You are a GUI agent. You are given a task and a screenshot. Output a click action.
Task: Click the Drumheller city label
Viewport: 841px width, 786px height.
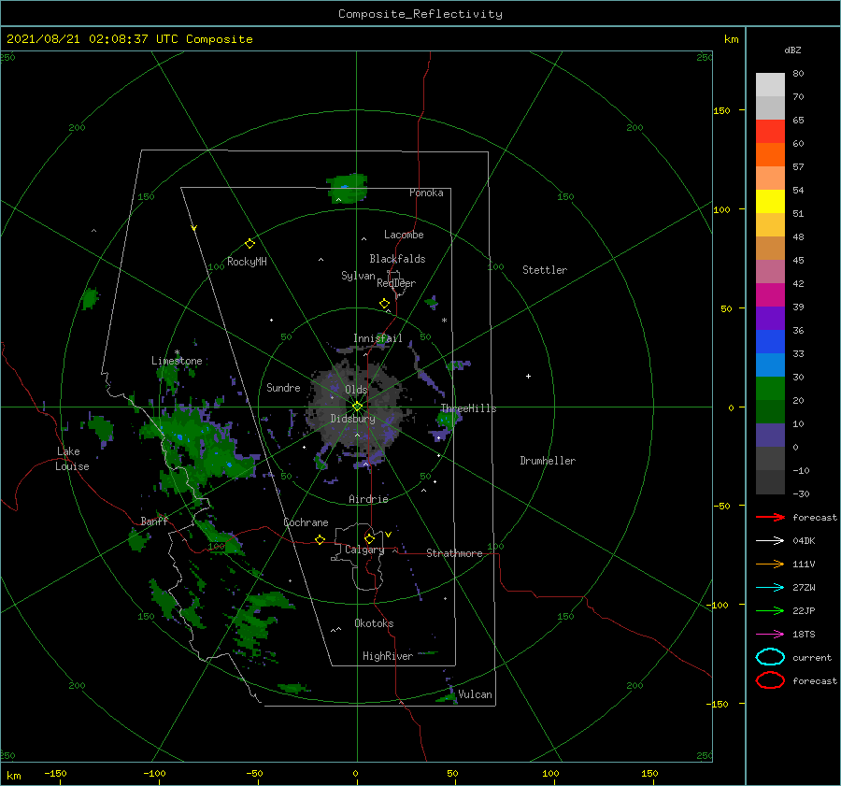[x=548, y=461]
